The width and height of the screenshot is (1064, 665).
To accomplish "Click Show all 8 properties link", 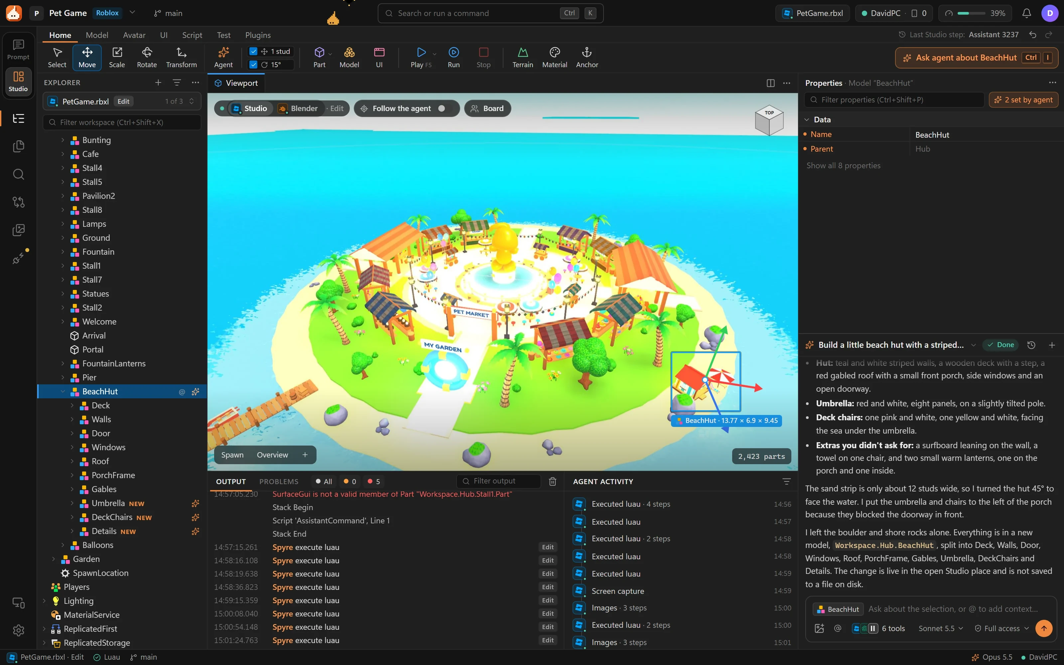I will pos(843,165).
